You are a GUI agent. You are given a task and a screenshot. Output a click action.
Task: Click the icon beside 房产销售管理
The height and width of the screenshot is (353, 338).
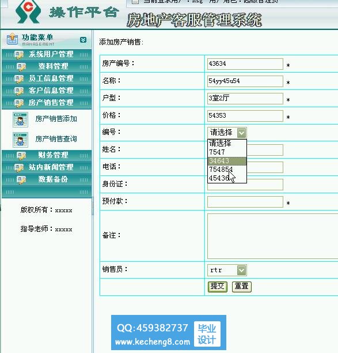click(x=19, y=103)
